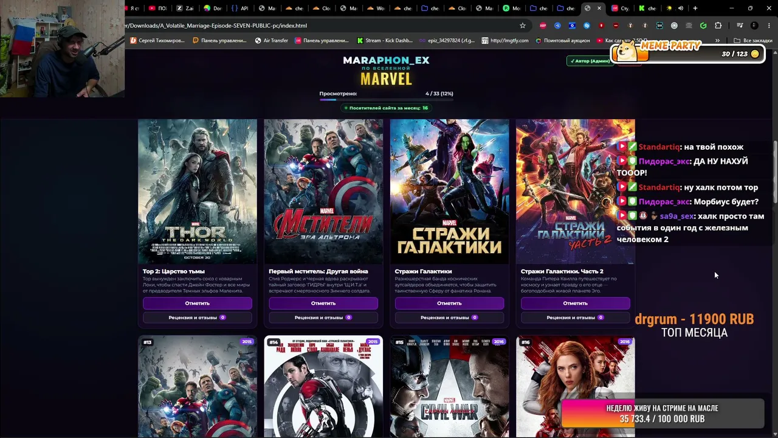Screen dimensions: 778x438
Task: Open the AdBlock Plus (ABP) extension
Action: point(543,26)
